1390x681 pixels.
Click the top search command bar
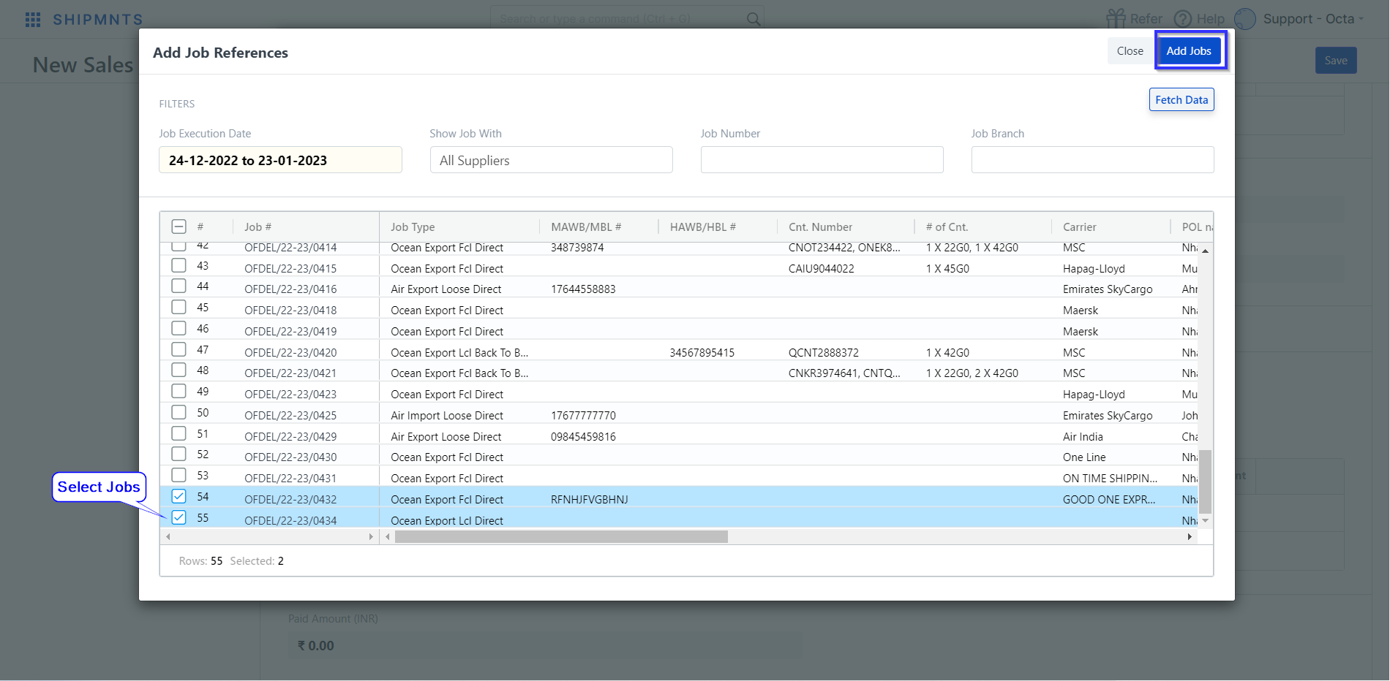click(x=626, y=19)
